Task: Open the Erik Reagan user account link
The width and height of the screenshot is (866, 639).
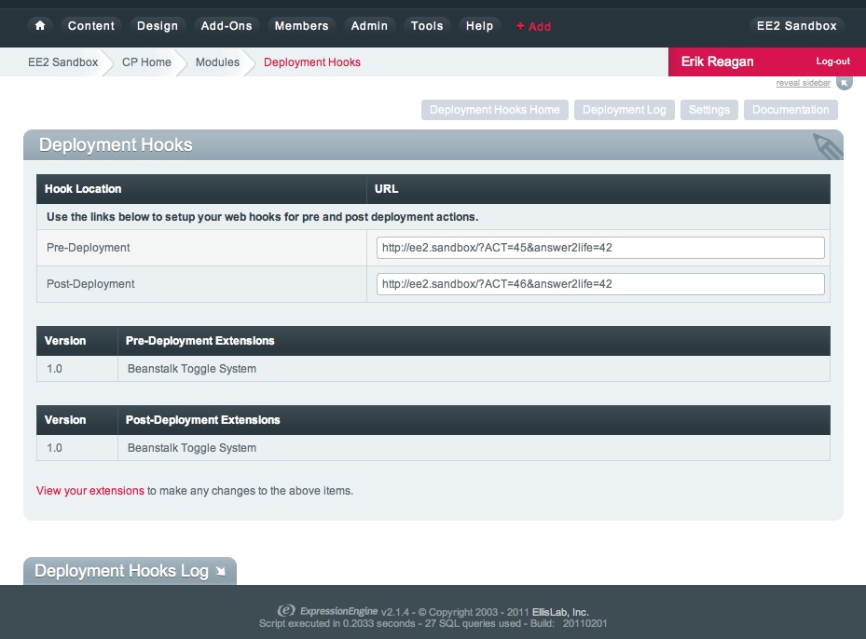Action: click(x=717, y=61)
